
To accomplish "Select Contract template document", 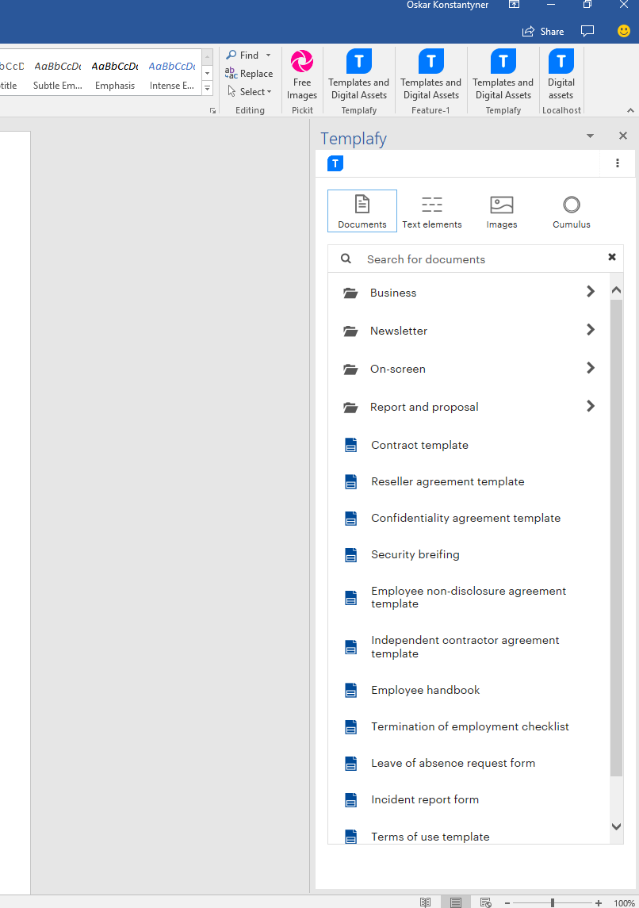I will pyautogui.click(x=469, y=445).
